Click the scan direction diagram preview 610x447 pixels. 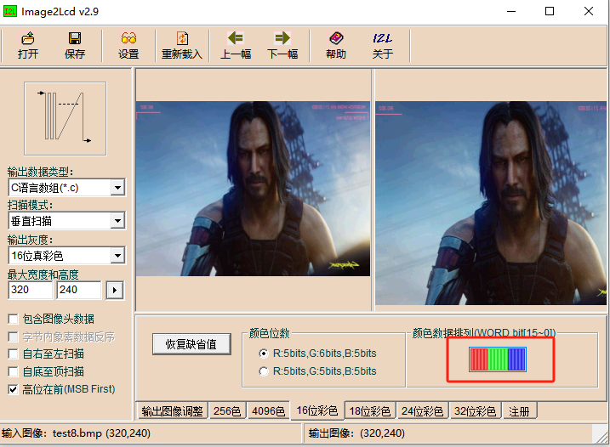[x=65, y=119]
